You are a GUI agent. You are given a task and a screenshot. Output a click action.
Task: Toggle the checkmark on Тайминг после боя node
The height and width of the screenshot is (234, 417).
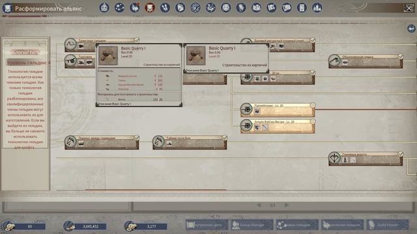(x=225, y=137)
